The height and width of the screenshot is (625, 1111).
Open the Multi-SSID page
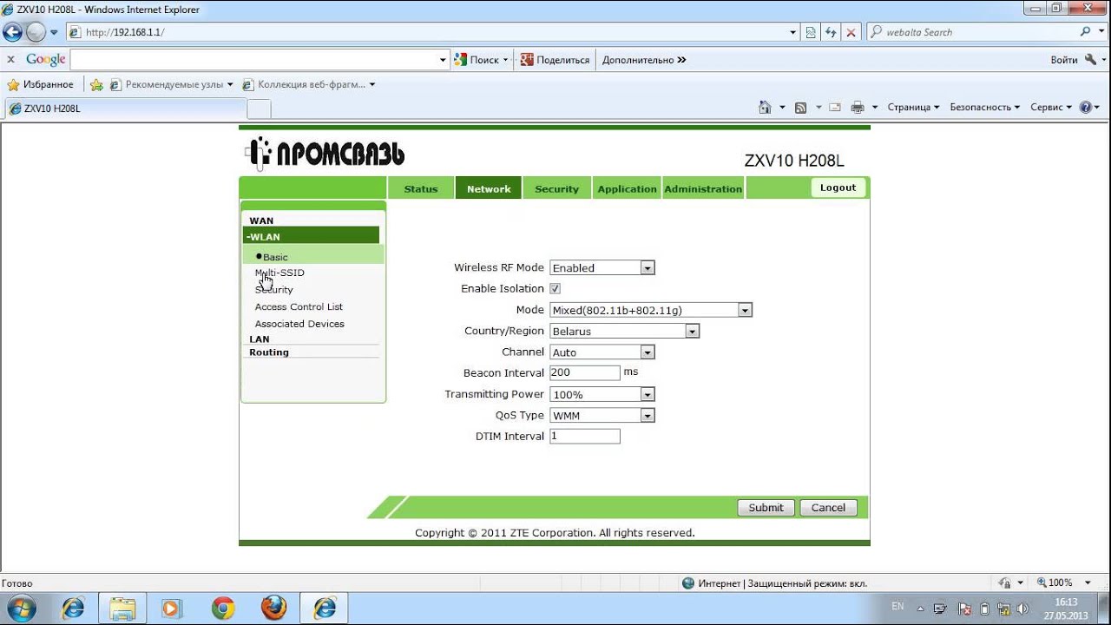279,273
